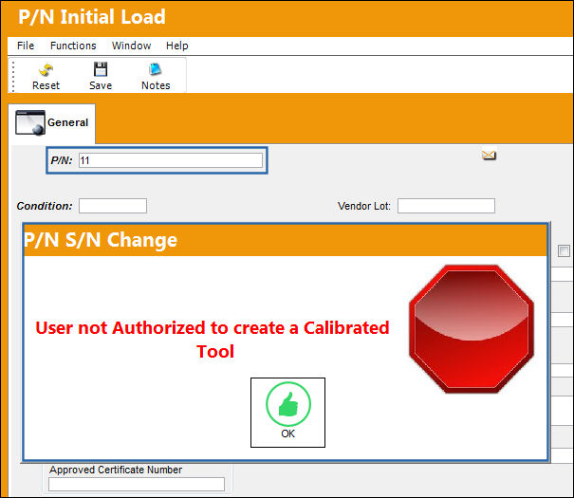Click the toolbar drag handle dots
Viewport: 574px width, 498px height.
(x=13, y=76)
